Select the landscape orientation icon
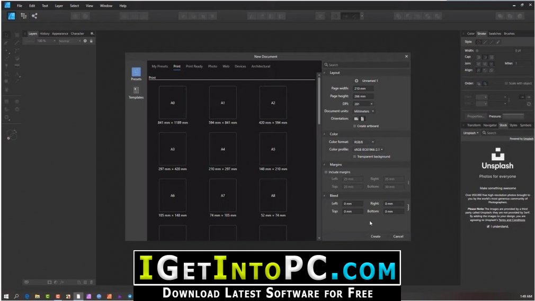Viewport: 535px width, 301px height. (356, 118)
